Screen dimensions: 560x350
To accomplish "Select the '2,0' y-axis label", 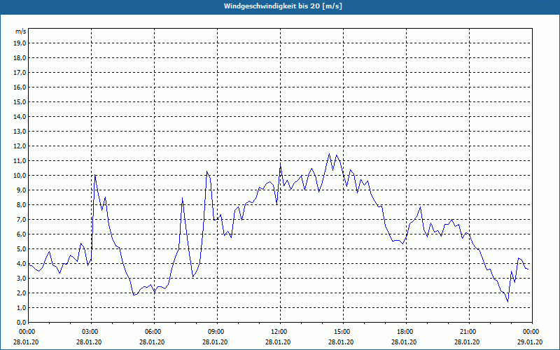I will point(21,293).
